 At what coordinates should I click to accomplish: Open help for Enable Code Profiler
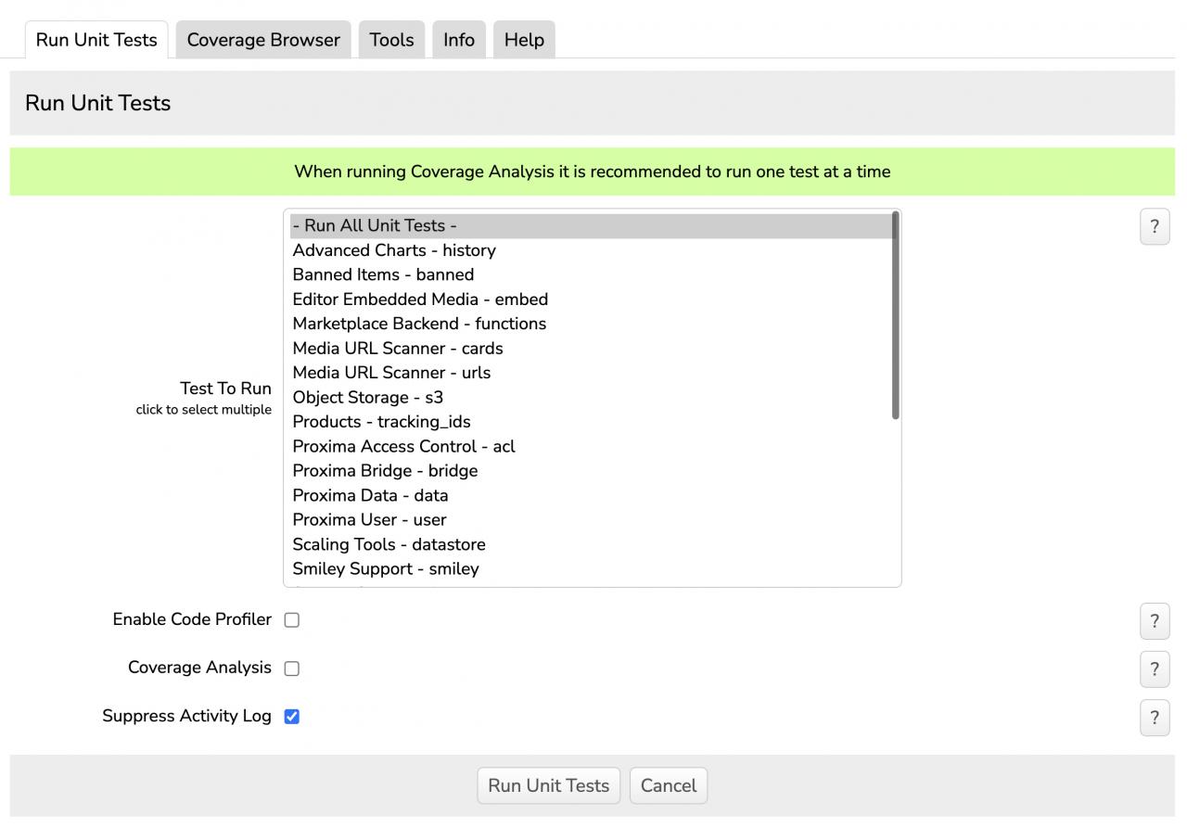point(1155,621)
